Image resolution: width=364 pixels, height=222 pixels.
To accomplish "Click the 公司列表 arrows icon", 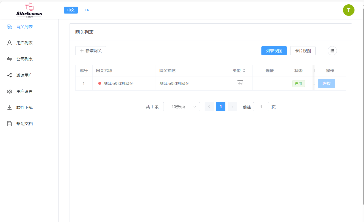I will pyautogui.click(x=10, y=59).
